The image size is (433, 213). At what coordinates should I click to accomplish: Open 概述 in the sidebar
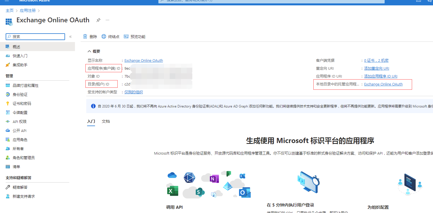tap(37, 47)
